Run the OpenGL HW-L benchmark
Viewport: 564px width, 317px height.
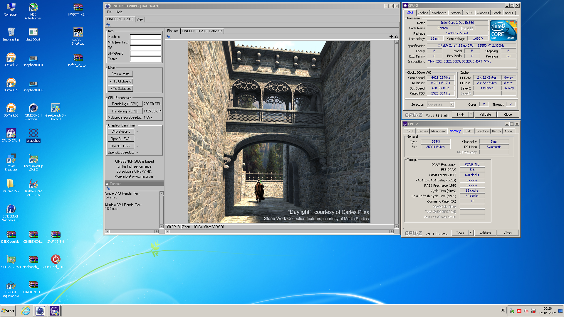click(x=121, y=146)
